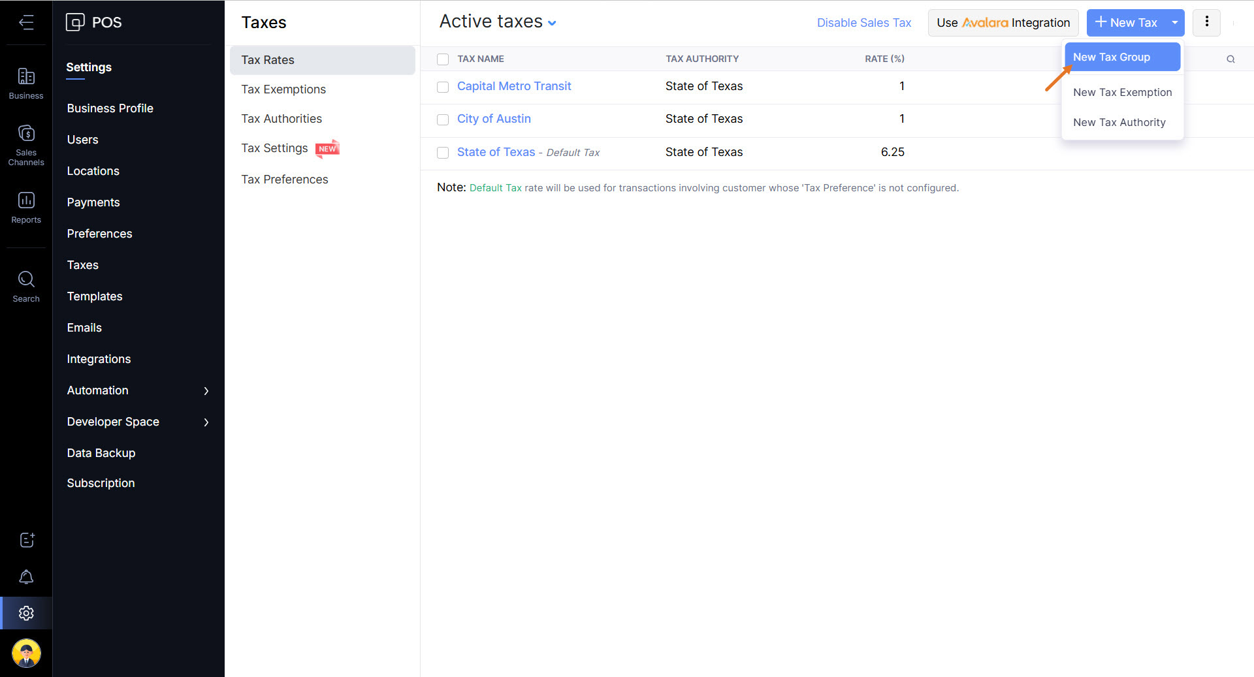Open the Sales Channels icon
Screen dimensions: 1254x677
(26, 144)
